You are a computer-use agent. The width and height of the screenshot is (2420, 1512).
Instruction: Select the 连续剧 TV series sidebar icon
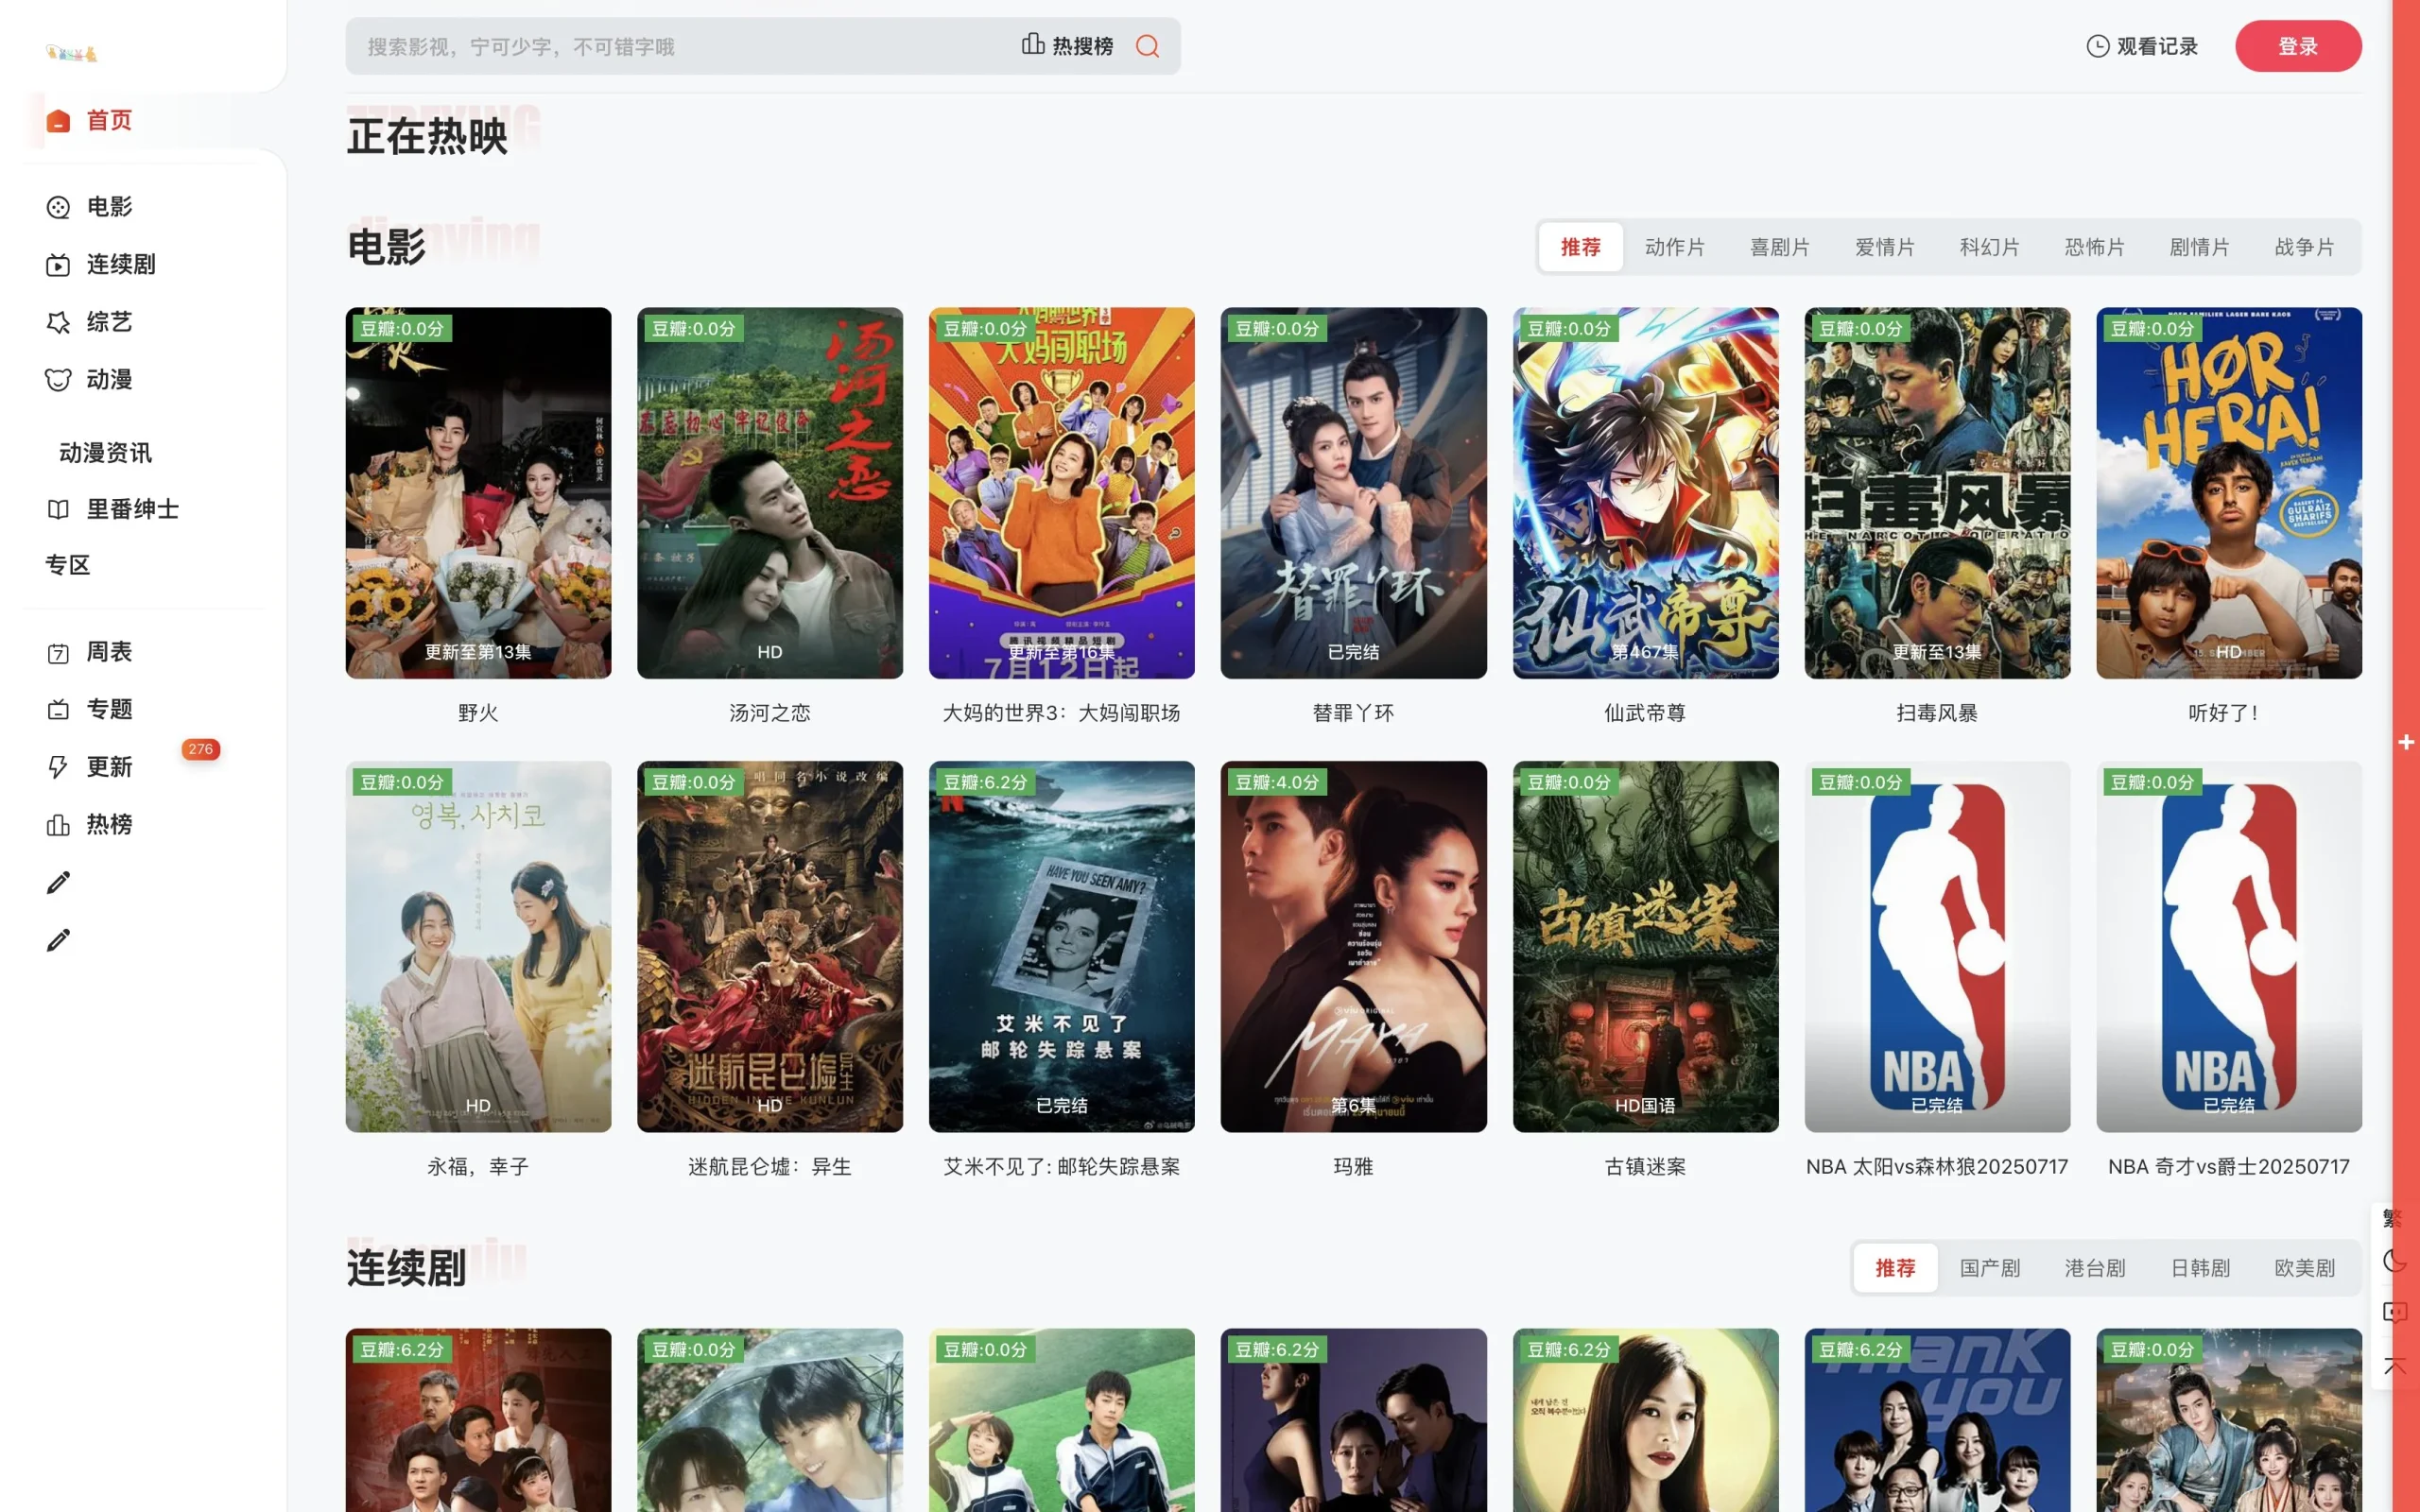58,264
